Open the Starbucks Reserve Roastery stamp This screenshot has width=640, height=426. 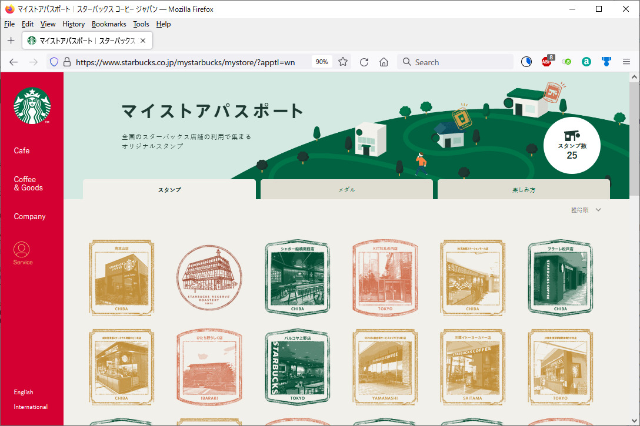(209, 277)
